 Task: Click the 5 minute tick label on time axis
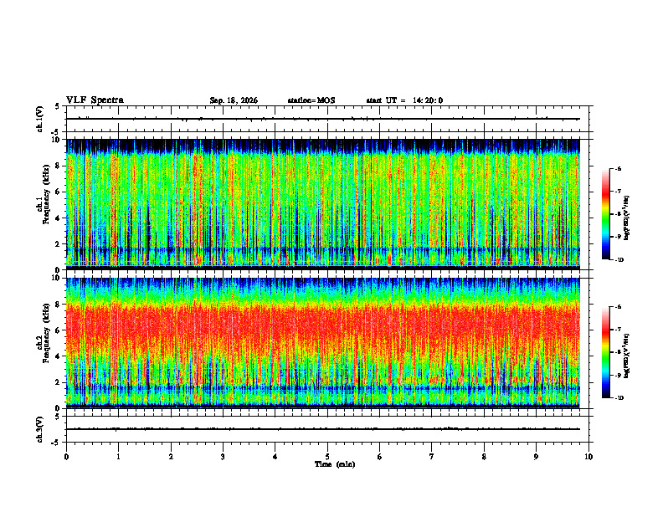click(327, 457)
